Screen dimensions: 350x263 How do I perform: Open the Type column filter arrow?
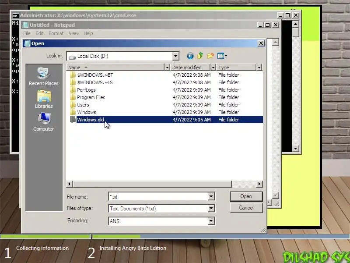coord(259,68)
